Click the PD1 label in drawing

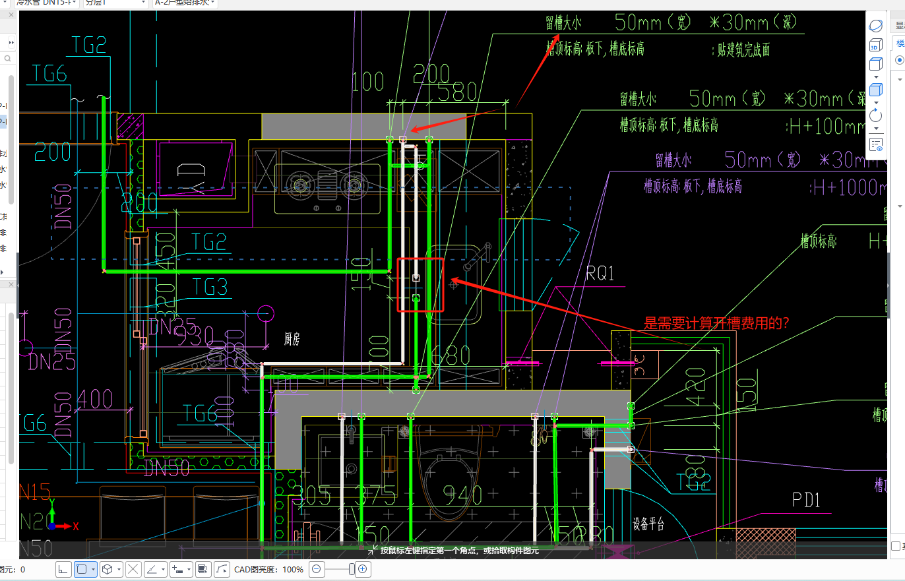[x=805, y=501]
